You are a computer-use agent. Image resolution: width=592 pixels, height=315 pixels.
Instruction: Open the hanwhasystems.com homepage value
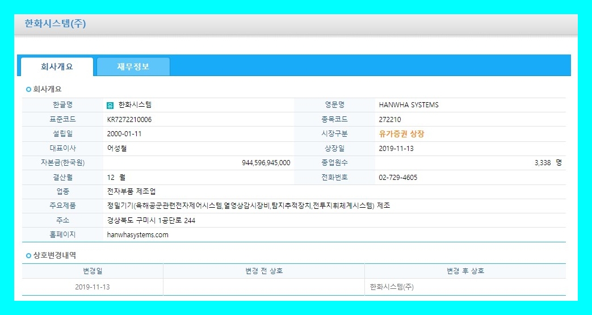(138, 235)
